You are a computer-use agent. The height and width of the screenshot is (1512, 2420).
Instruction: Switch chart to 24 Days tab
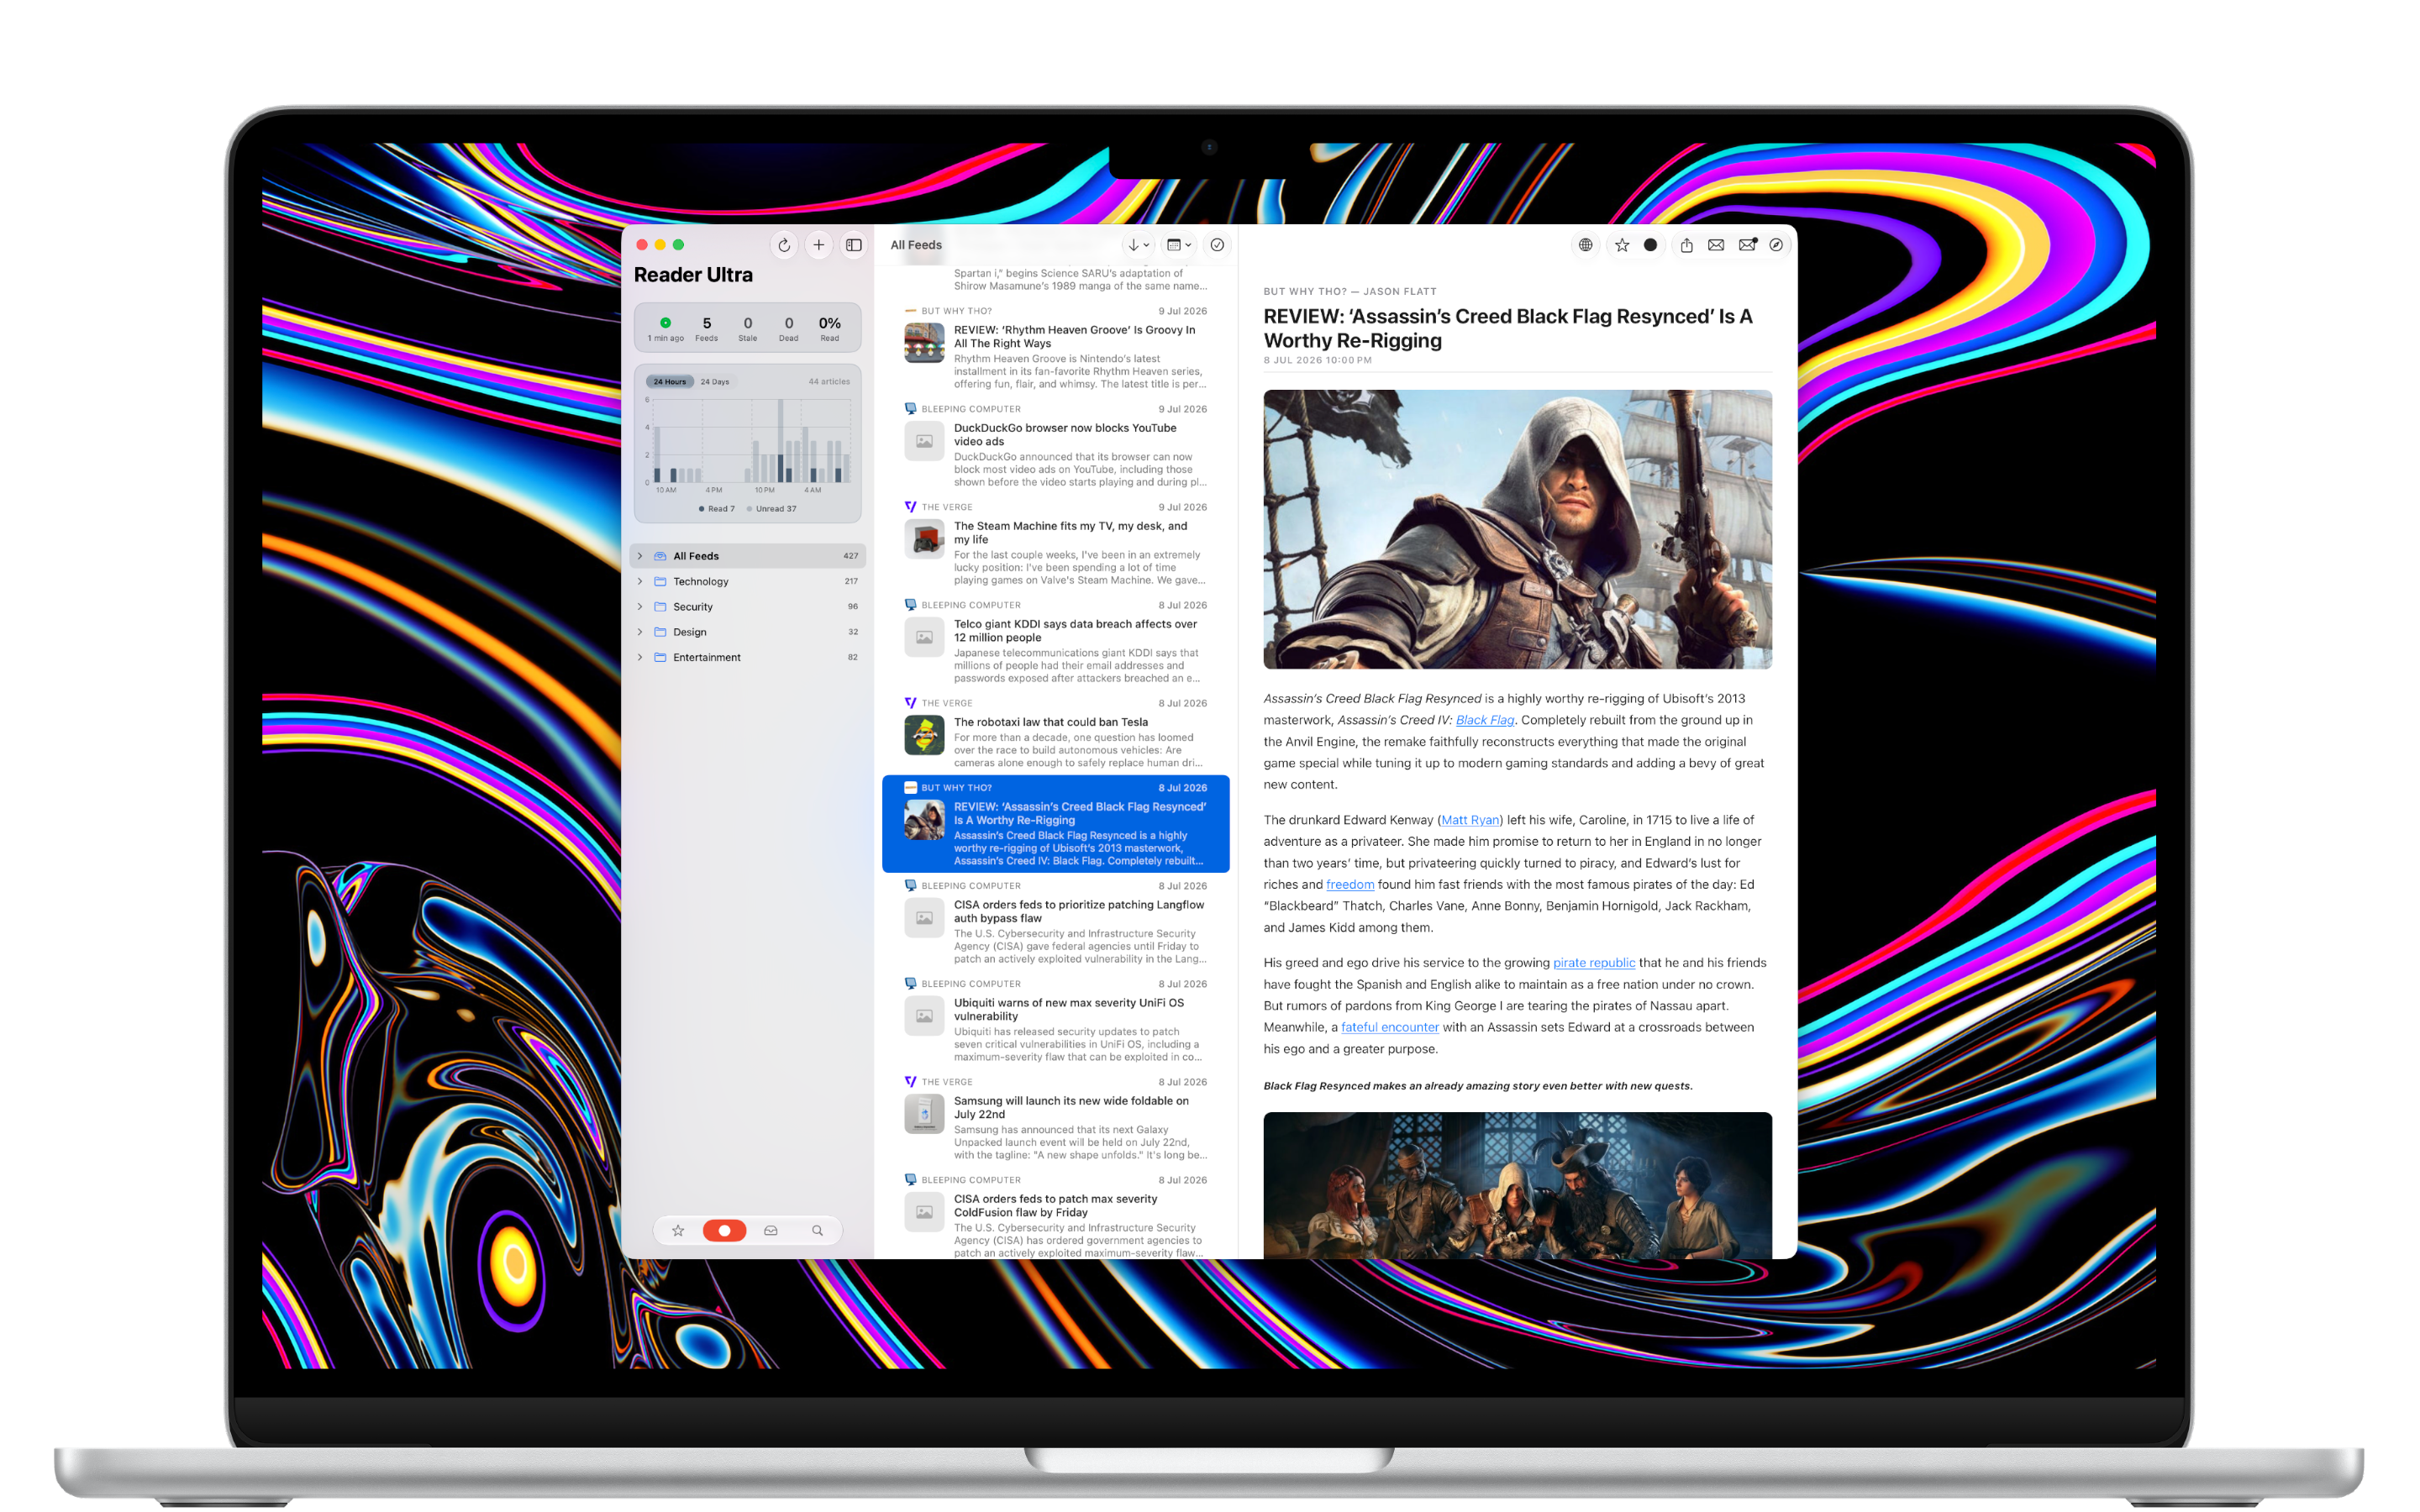[715, 382]
